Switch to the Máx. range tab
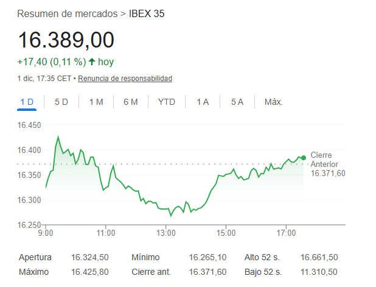This screenshot has height=287, width=376. coord(274,102)
